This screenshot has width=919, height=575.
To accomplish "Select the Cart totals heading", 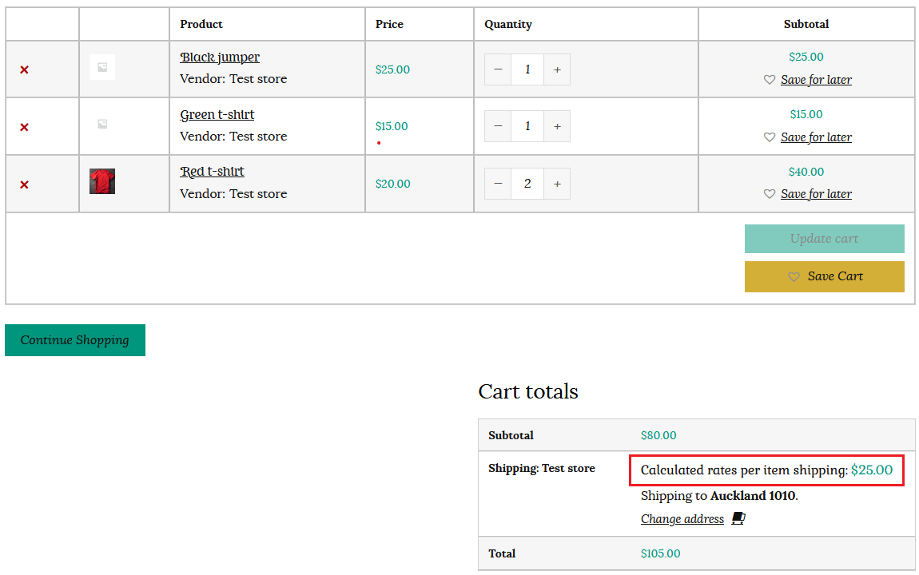I will 528,392.
